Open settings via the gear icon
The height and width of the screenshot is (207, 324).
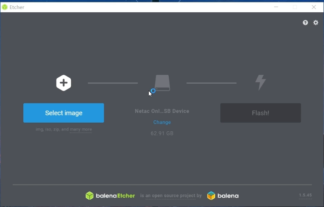[x=316, y=23]
